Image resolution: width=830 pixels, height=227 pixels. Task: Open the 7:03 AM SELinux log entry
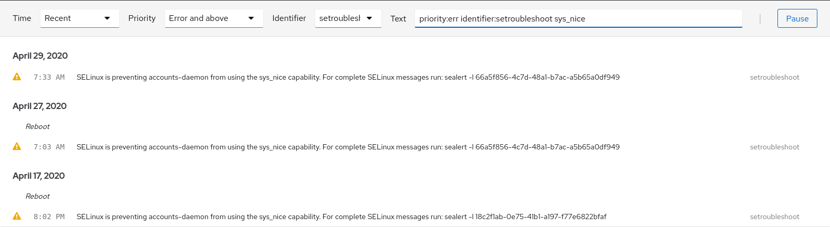pyautogui.click(x=348, y=147)
